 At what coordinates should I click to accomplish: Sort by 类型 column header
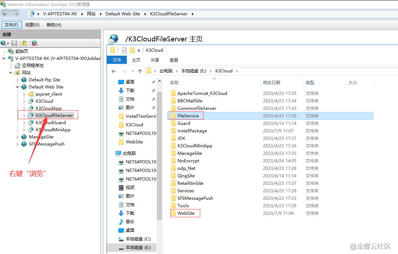point(310,83)
